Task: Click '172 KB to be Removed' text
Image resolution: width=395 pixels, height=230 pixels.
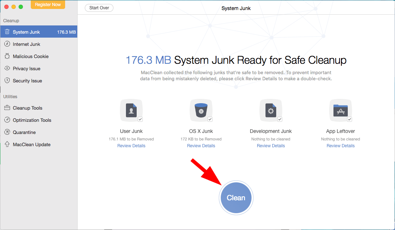Action: pyautogui.click(x=201, y=139)
